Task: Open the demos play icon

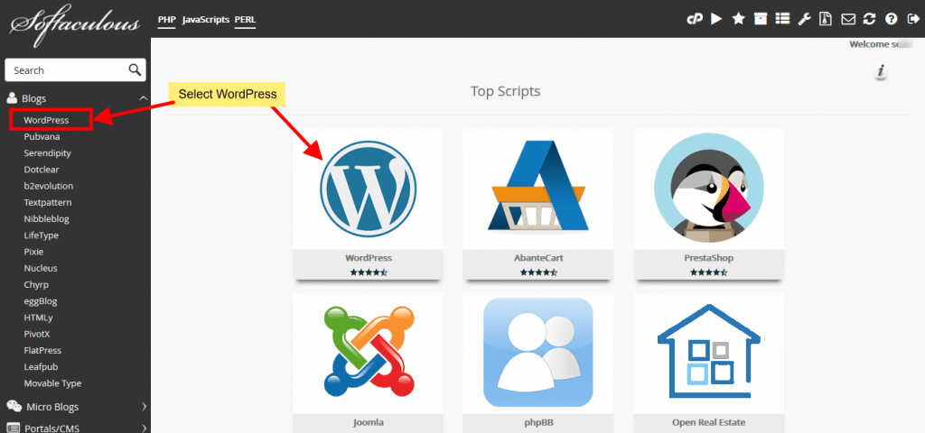Action: (716, 19)
